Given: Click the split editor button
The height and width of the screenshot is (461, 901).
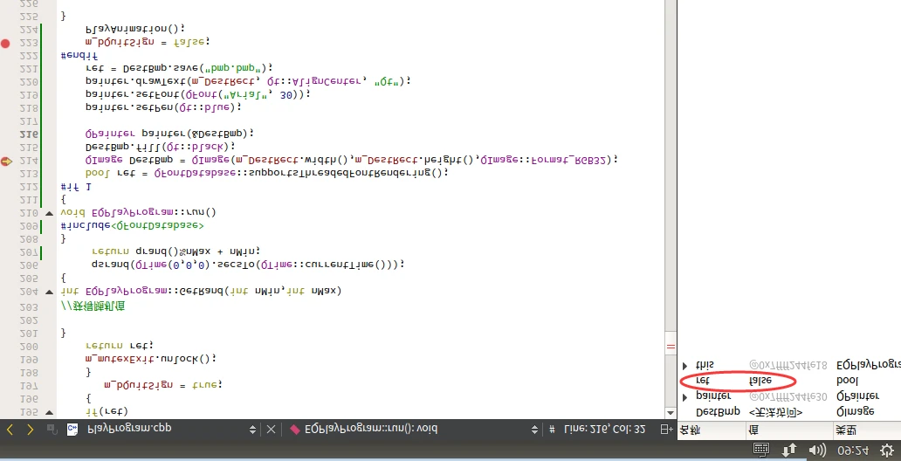Looking at the screenshot, I should pyautogui.click(x=666, y=429).
